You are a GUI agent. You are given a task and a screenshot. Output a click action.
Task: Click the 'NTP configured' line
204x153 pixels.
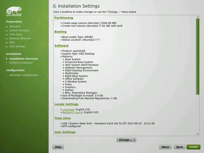(x=71, y=126)
